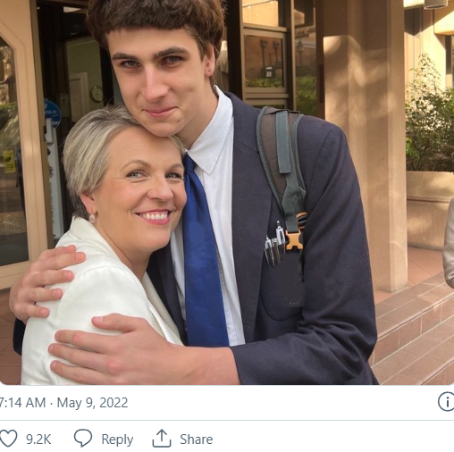Click the yellow sign on the window
Screen dimensions: 454x452
9,162
